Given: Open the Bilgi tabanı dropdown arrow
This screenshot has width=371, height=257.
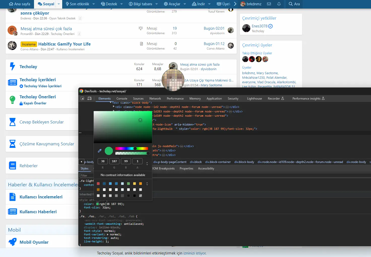Looking at the screenshot, I should tap(157, 4).
